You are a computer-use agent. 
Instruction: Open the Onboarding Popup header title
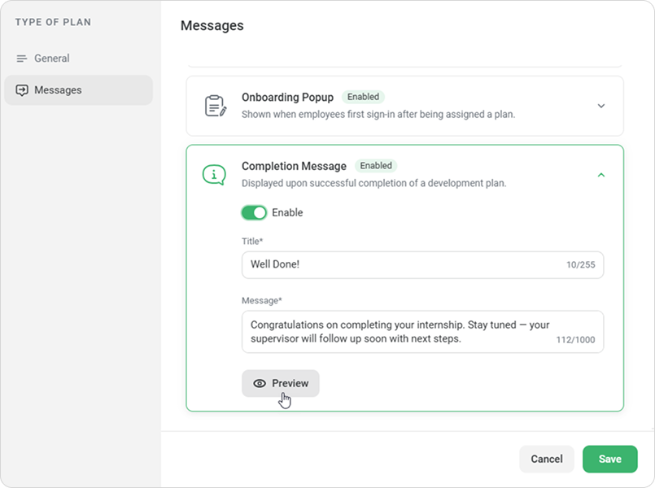pyautogui.click(x=287, y=98)
